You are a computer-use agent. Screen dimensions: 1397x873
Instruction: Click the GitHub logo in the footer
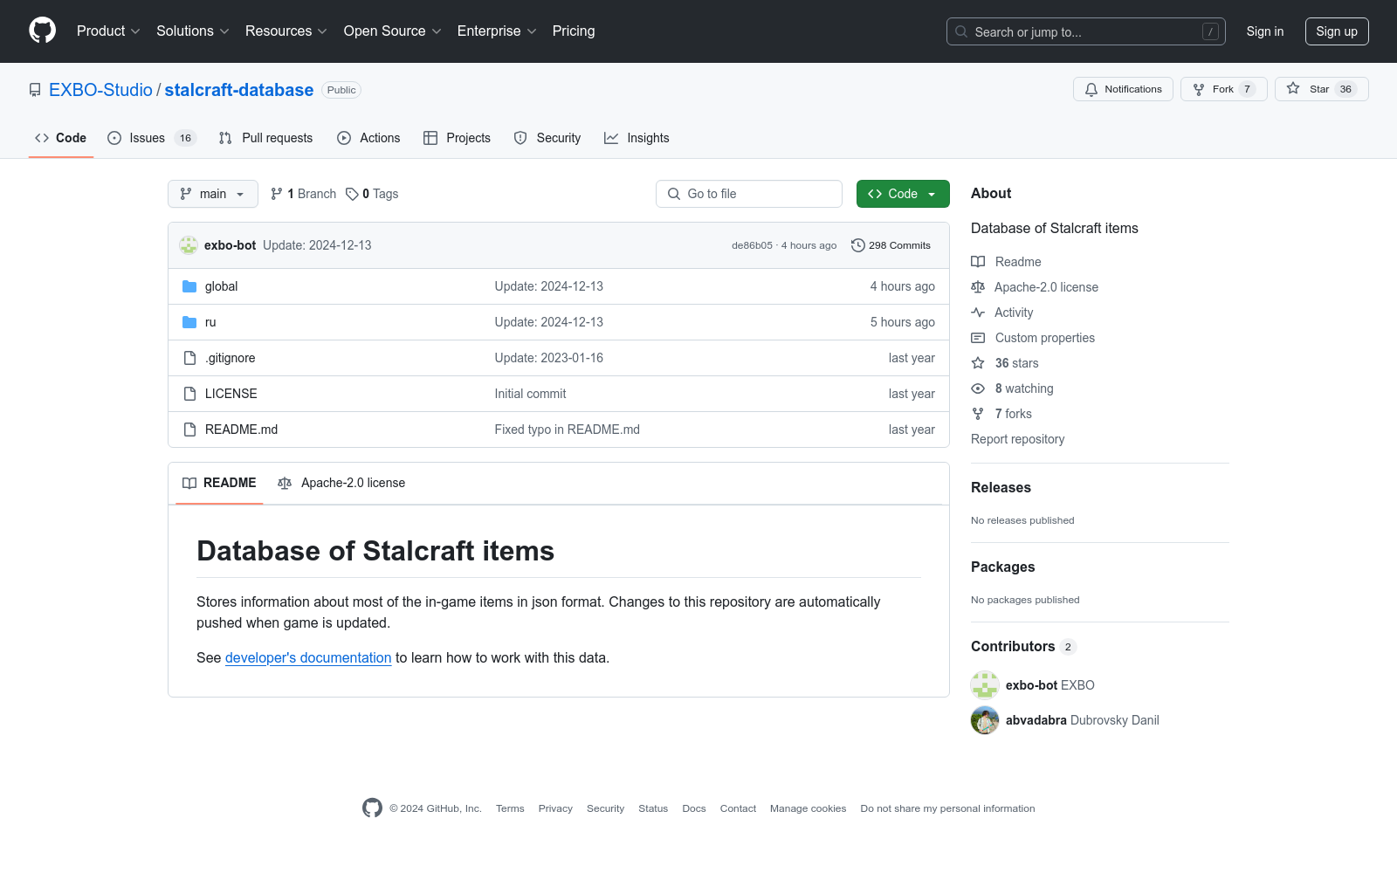pyautogui.click(x=372, y=808)
